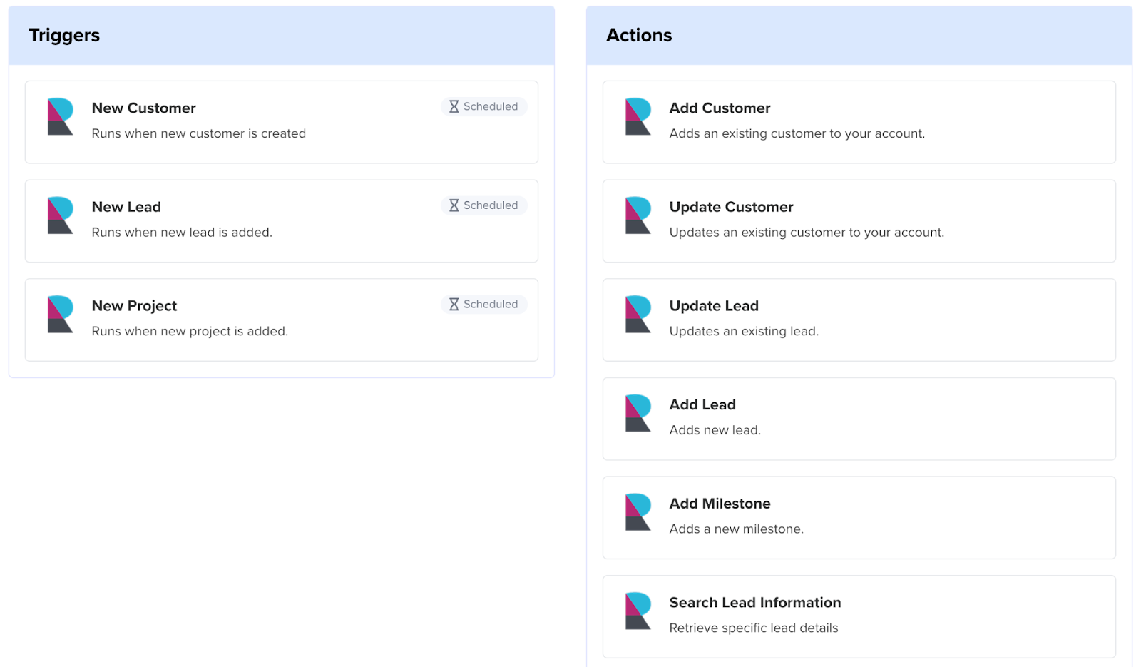The height and width of the screenshot is (667, 1141).
Task: Choose the Add Milestone action title
Action: (720, 504)
